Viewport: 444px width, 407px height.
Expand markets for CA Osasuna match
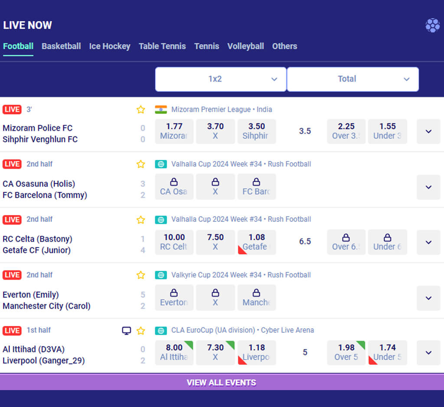[428, 187]
